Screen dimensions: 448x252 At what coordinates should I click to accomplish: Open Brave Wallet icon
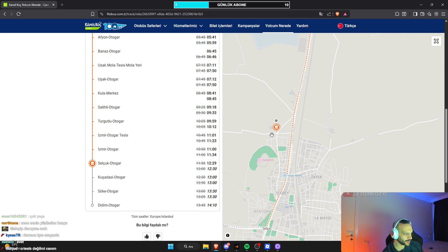[422, 14]
